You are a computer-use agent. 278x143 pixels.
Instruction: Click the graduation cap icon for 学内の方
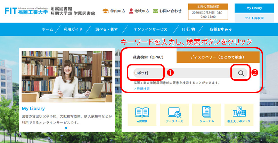coord(105,11)
